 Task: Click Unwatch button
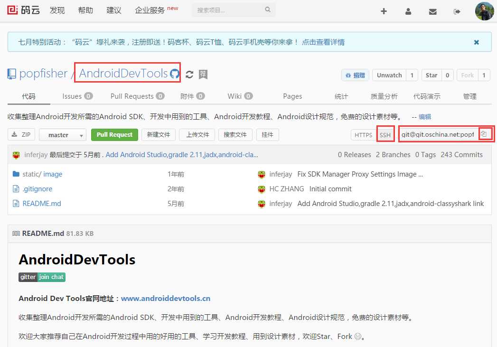pyautogui.click(x=389, y=75)
